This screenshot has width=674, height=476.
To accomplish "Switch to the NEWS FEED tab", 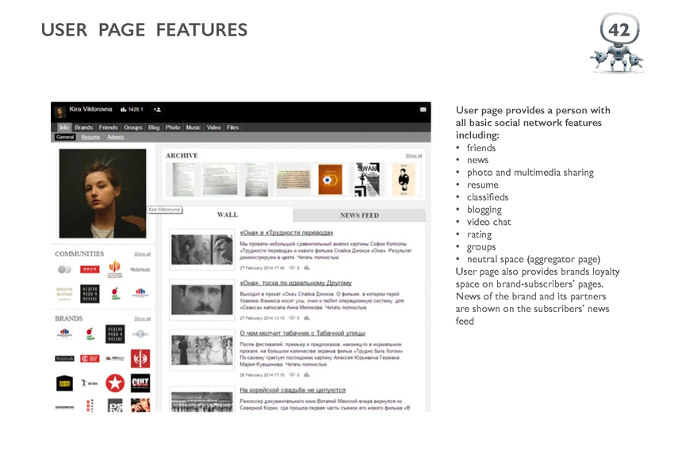I will click(x=359, y=215).
